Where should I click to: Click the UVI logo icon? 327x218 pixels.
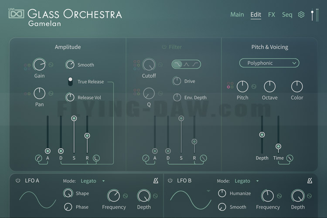16,14
